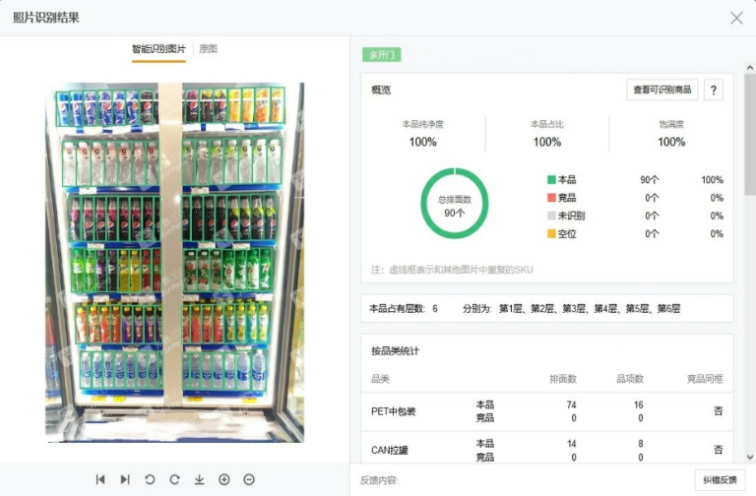
Task: Click CAN拉罐 本品 value 14
Action: (x=571, y=444)
